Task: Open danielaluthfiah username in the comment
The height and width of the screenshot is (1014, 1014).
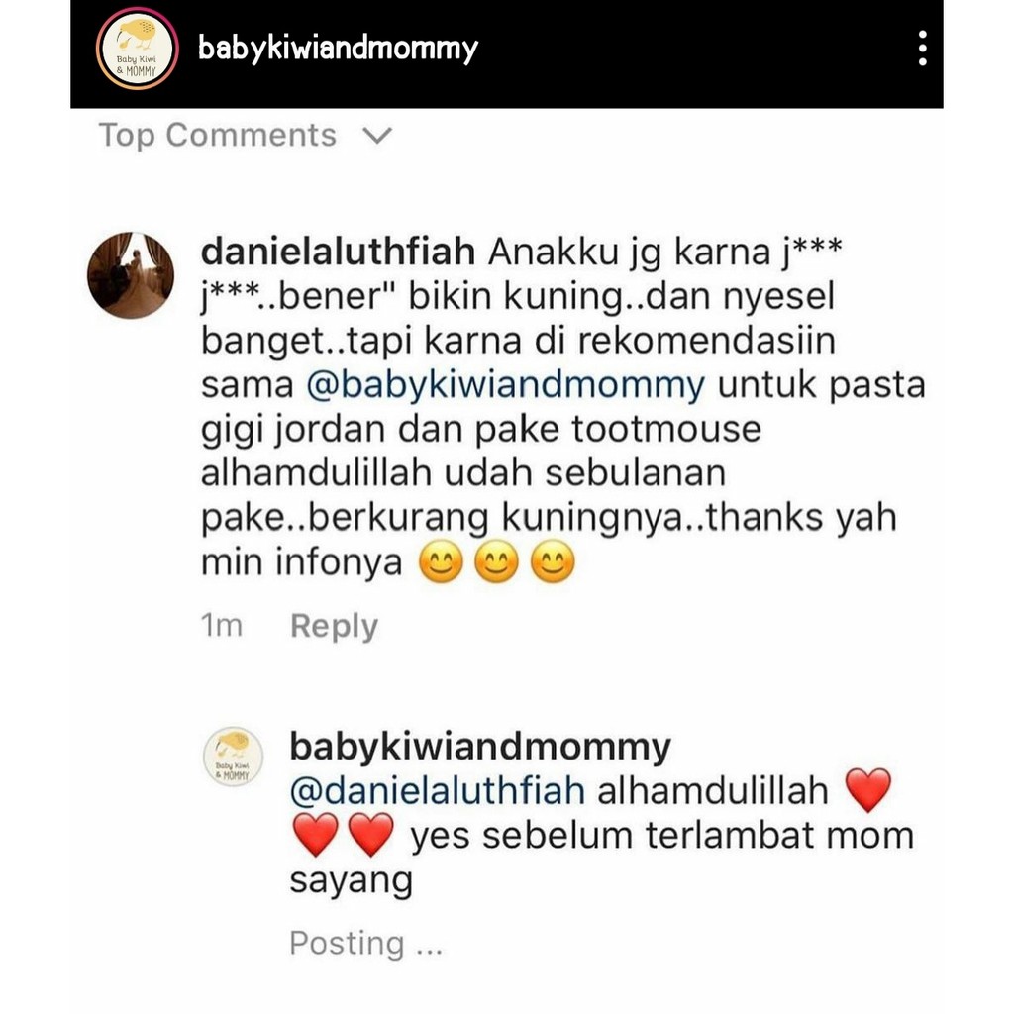Action: (x=339, y=252)
